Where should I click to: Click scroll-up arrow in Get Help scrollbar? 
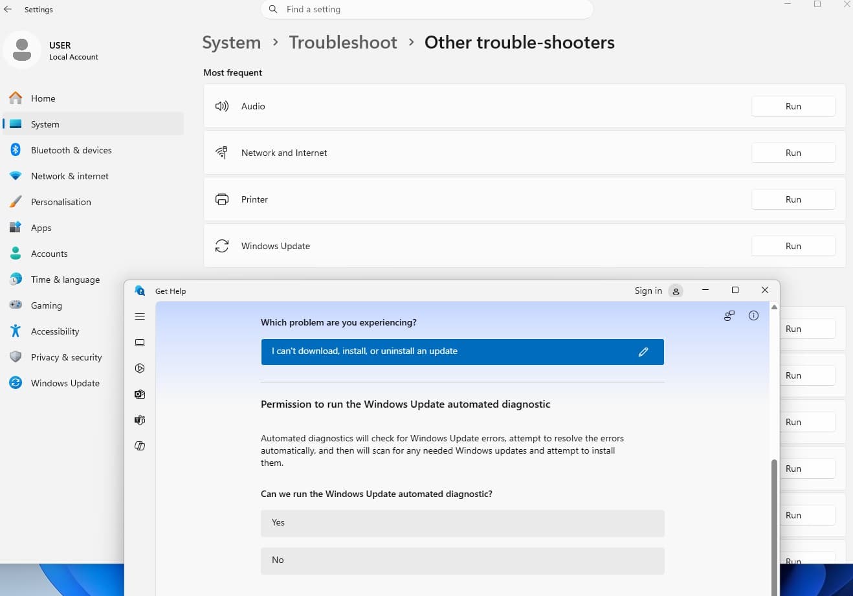774,307
